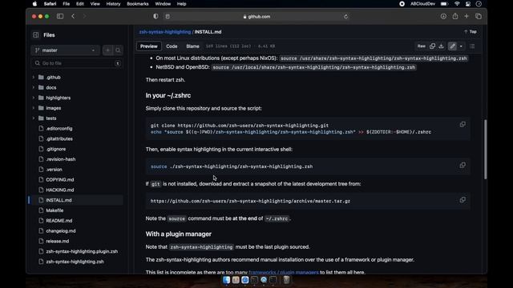Open edit options dropdown arrow

click(x=461, y=46)
